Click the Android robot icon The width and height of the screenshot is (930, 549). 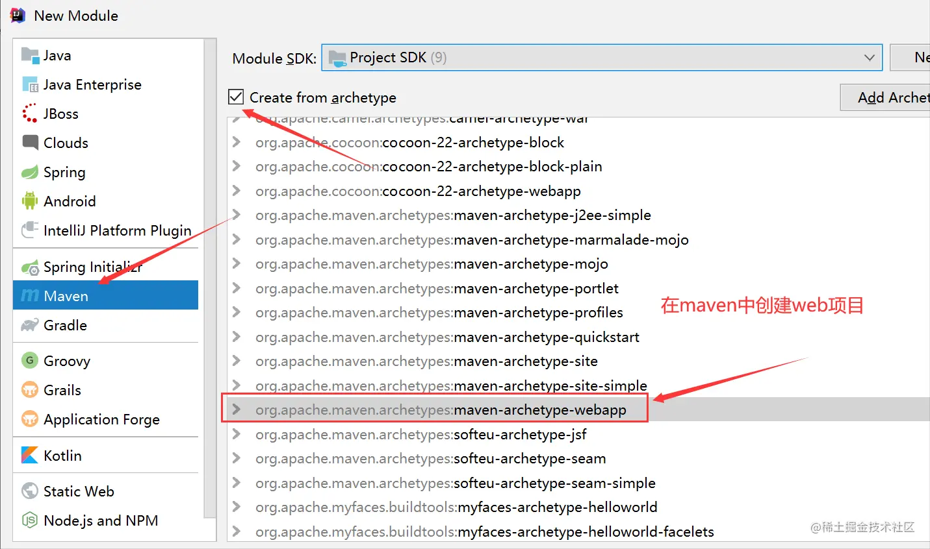tap(30, 201)
